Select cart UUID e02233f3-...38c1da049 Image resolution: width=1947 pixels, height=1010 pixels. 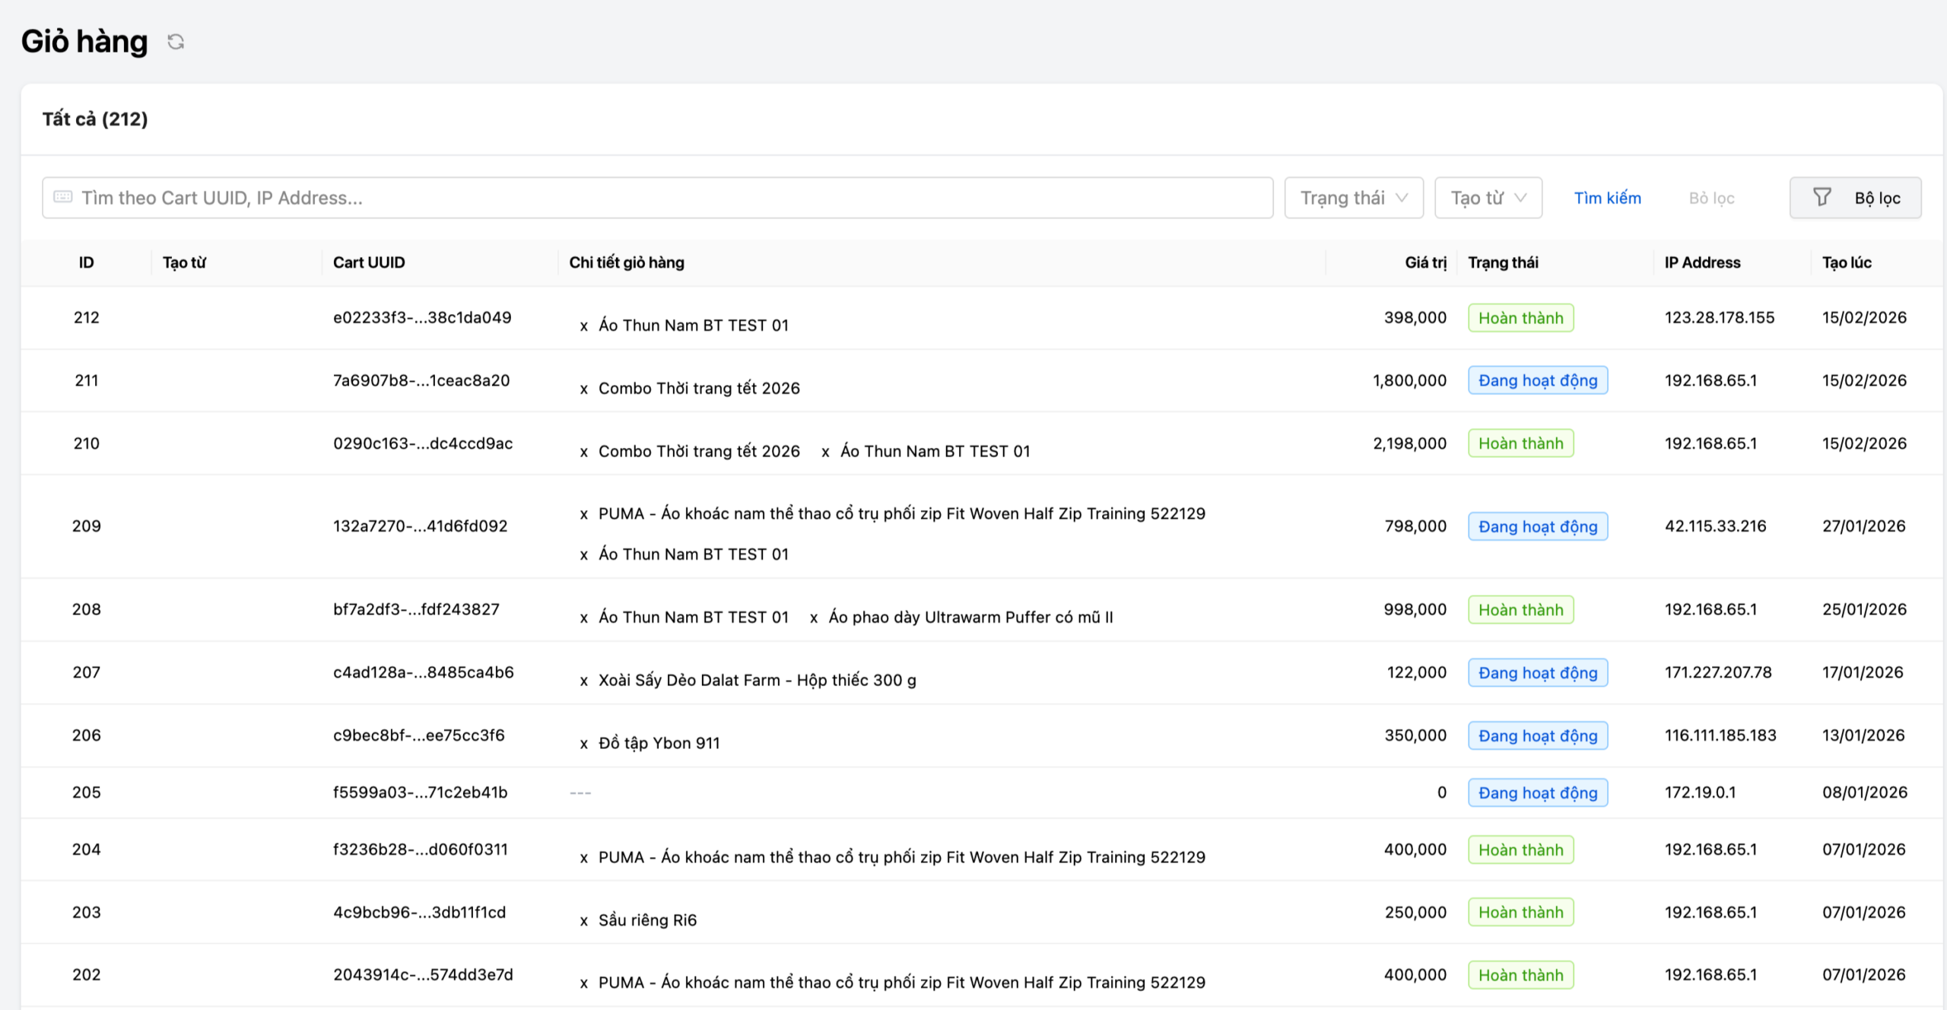(422, 318)
